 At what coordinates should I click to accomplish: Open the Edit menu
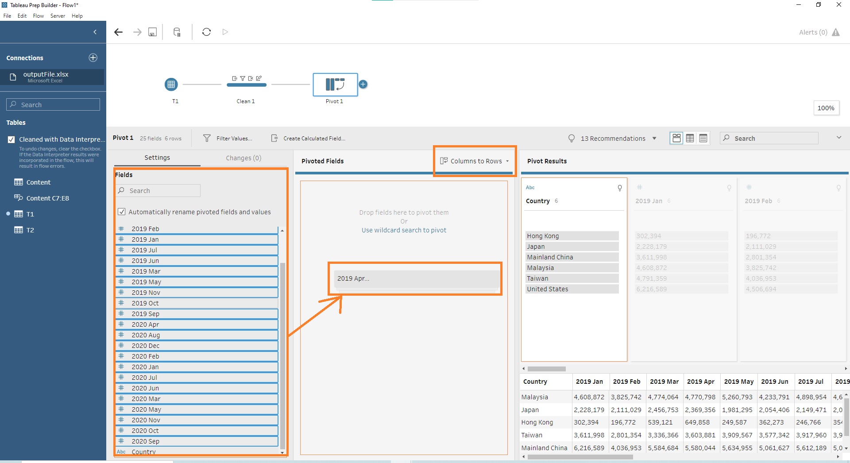[x=22, y=16]
